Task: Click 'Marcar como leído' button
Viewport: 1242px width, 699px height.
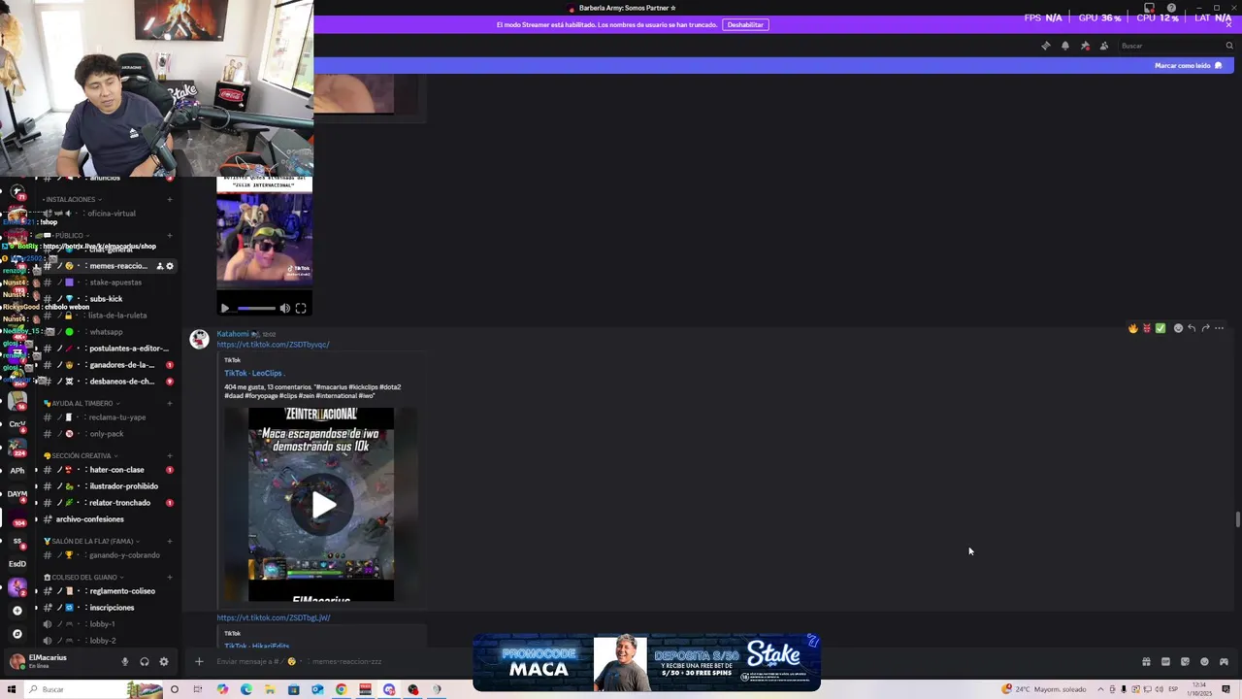Action: click(x=1188, y=65)
